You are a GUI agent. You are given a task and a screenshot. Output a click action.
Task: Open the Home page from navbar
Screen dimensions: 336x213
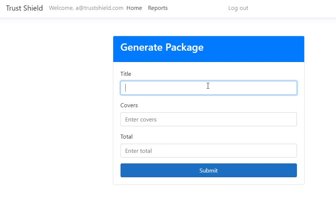(x=134, y=8)
